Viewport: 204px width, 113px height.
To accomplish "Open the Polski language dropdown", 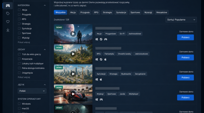I will click(x=32, y=91).
